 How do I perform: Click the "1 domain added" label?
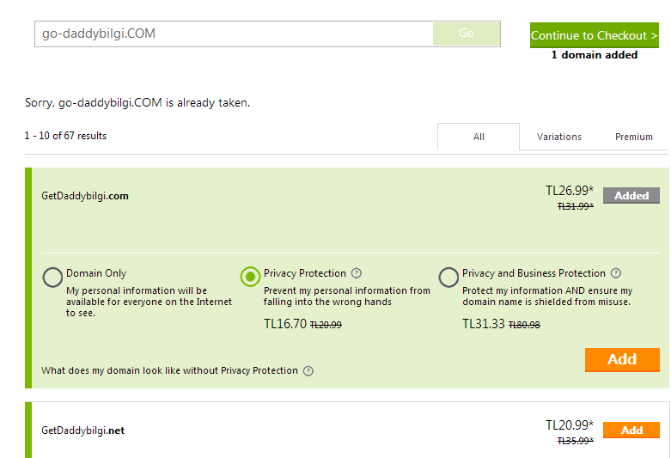coord(595,55)
